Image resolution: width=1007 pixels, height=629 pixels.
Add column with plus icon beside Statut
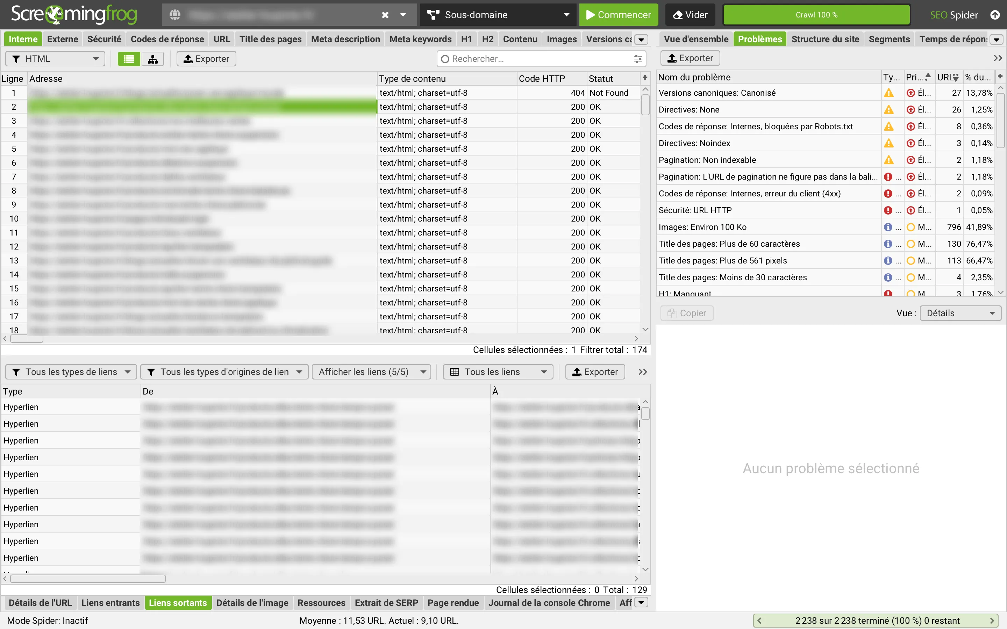tap(644, 78)
